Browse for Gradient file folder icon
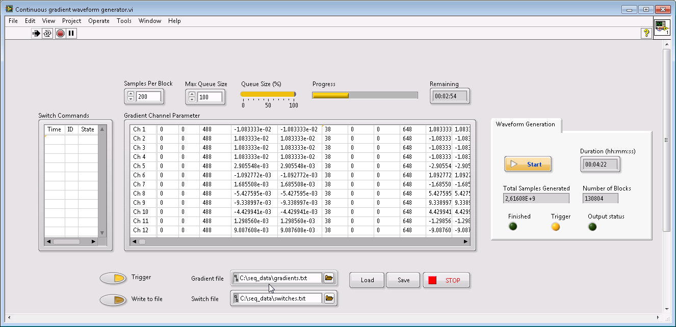The height and width of the screenshot is (327, 676). (x=329, y=278)
